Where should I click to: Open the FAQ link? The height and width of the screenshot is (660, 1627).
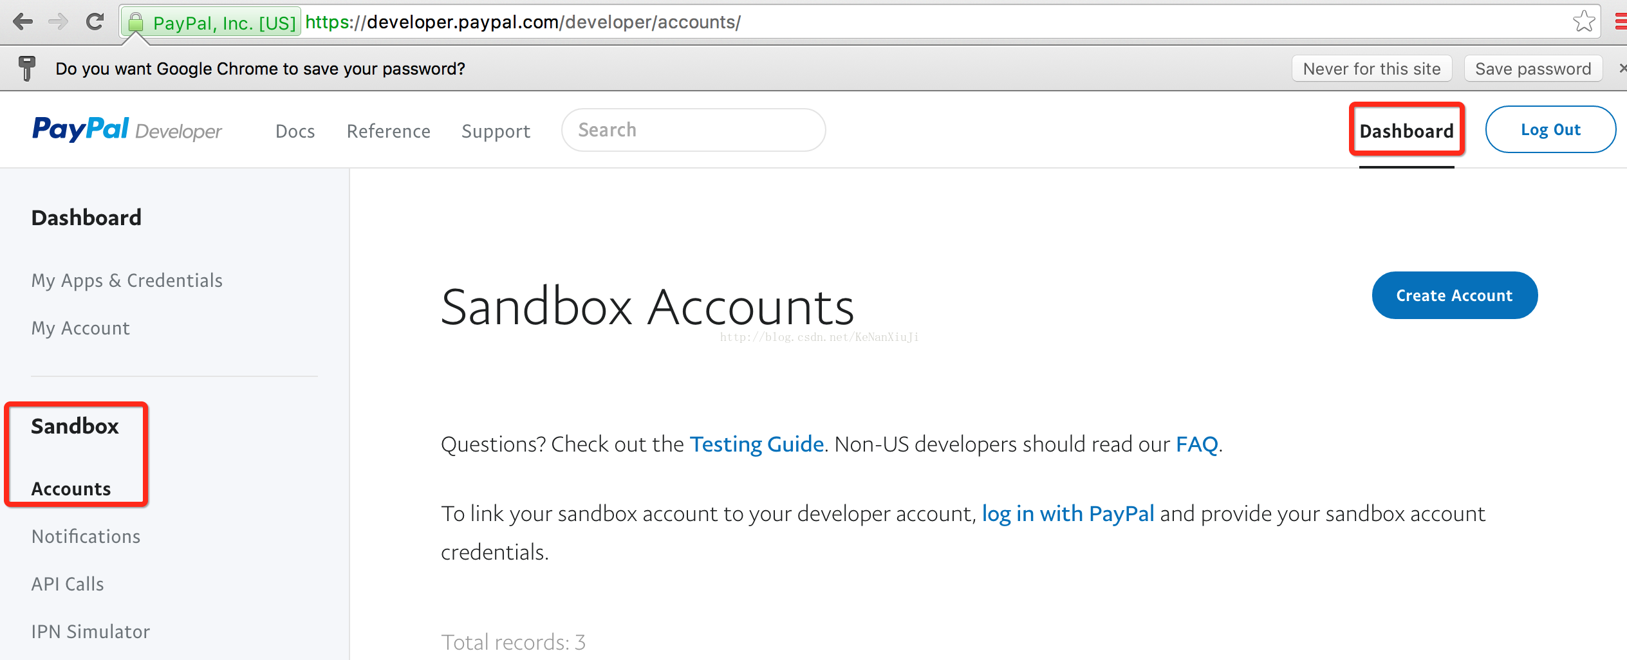(1197, 444)
